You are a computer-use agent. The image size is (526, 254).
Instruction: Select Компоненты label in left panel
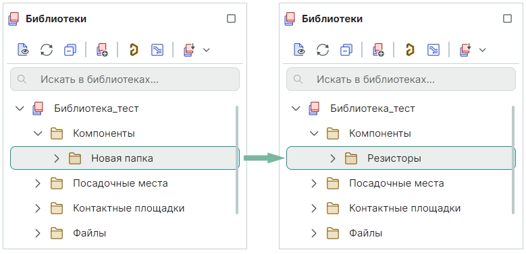tap(104, 133)
